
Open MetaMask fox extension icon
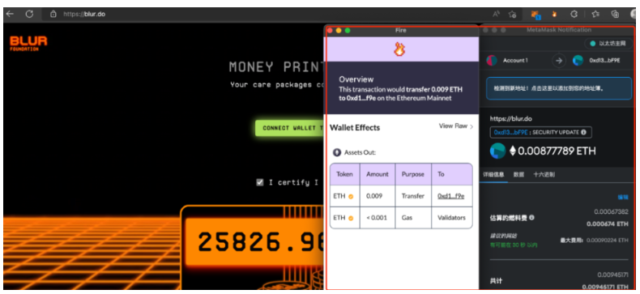(535, 15)
